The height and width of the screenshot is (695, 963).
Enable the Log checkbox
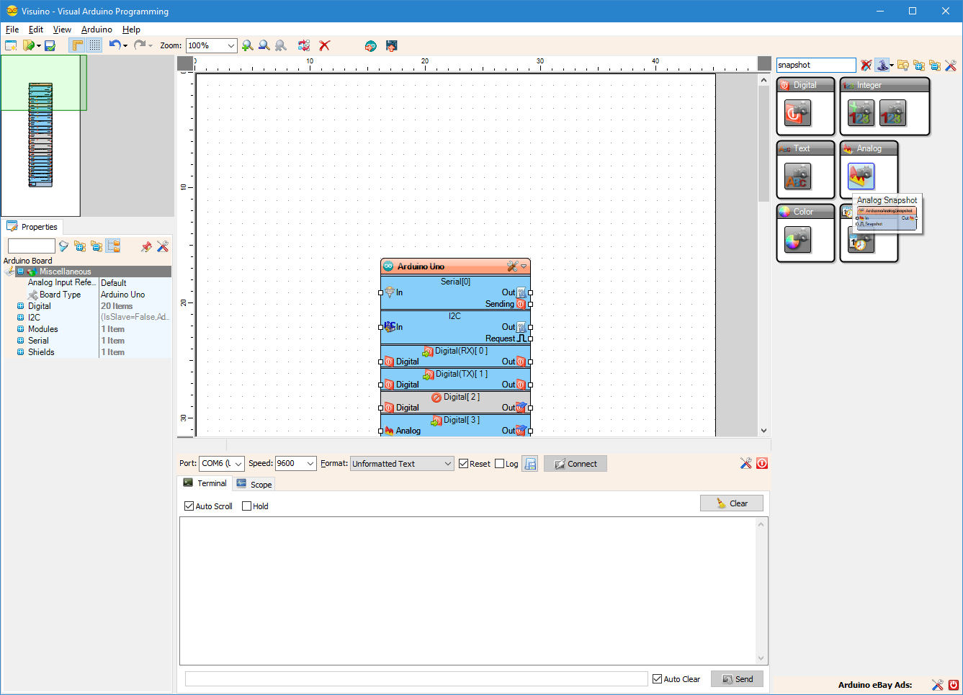500,464
